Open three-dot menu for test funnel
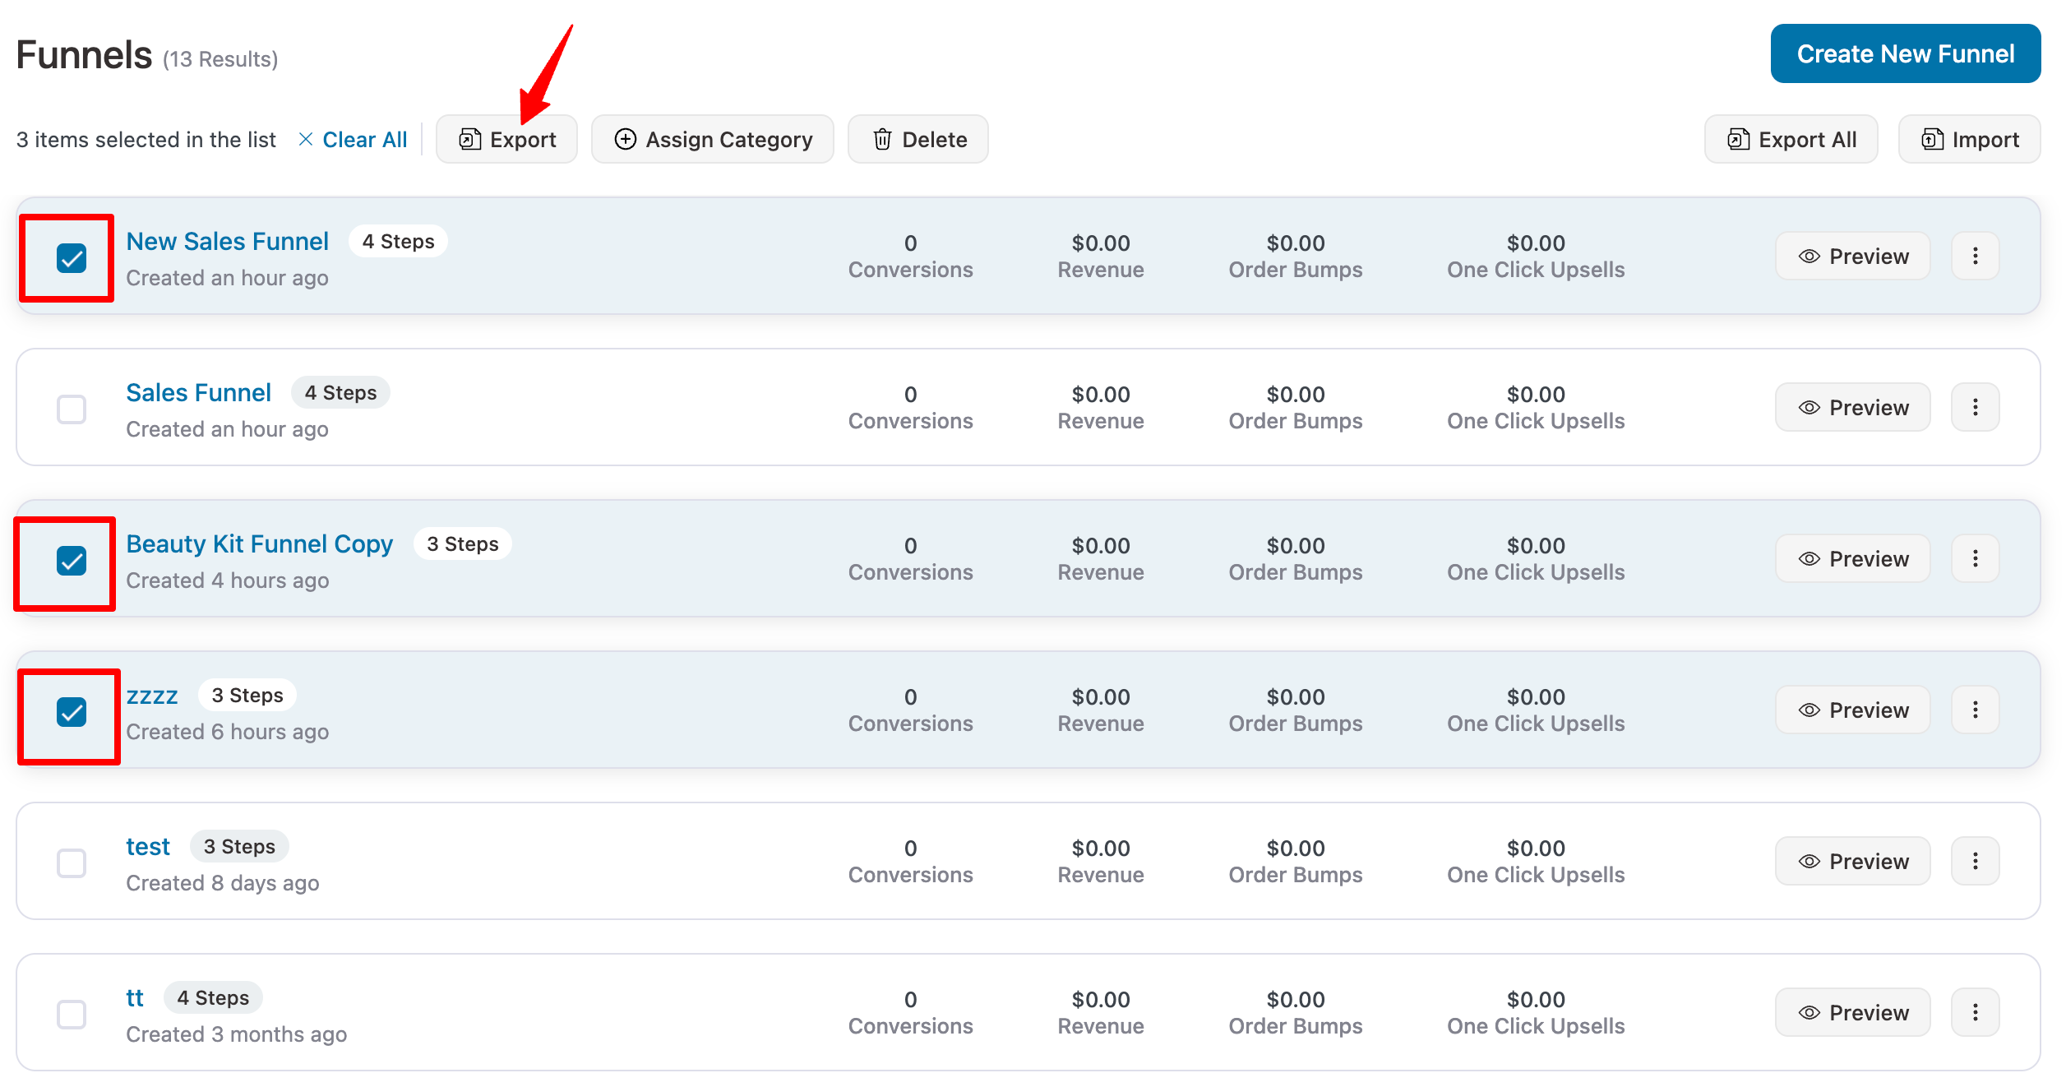This screenshot has width=2066, height=1073. (1976, 862)
